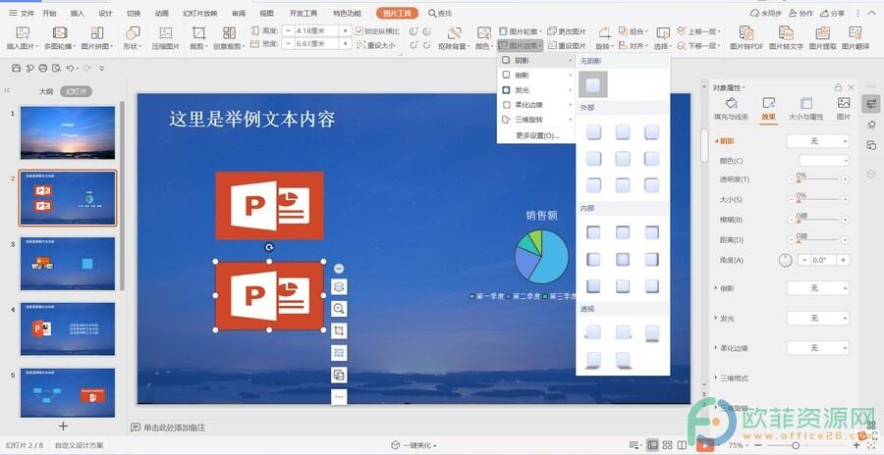Open the shadow (阴影) preset dropdown in properties
The height and width of the screenshot is (455, 884).
pos(817,141)
